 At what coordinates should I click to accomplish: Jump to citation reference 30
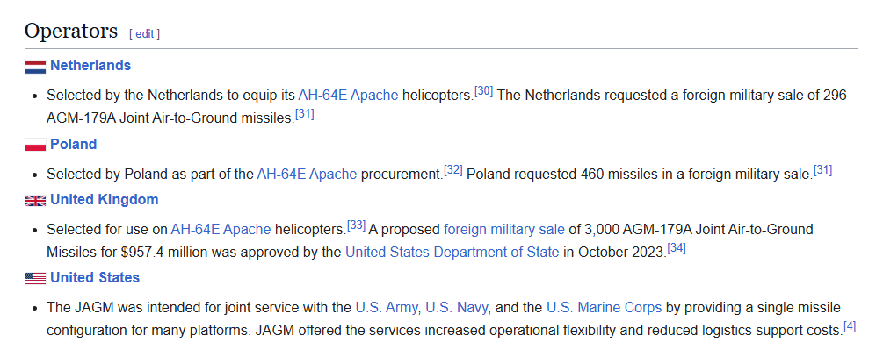click(x=483, y=90)
